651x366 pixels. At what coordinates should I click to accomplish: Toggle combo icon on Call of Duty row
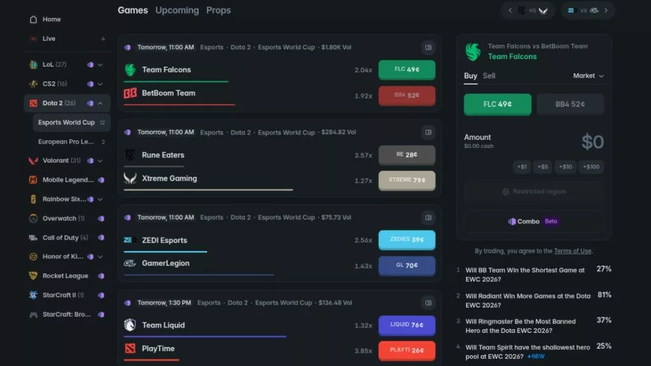click(101, 238)
